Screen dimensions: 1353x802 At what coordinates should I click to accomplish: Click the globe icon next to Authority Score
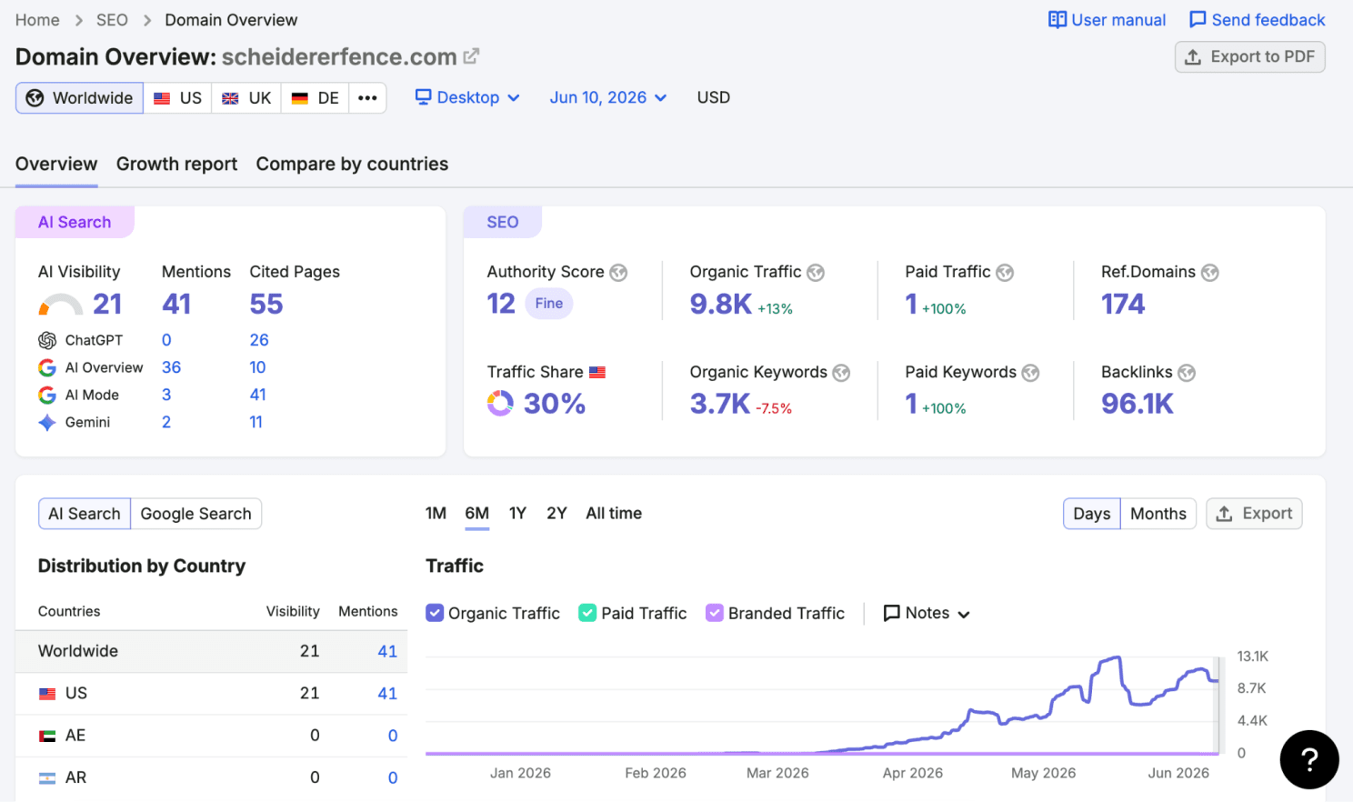tap(618, 273)
